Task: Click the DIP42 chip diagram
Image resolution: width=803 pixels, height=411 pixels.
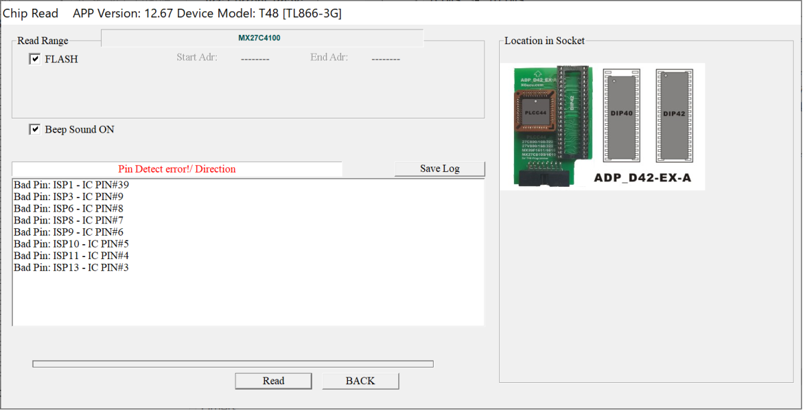Action: (x=674, y=114)
